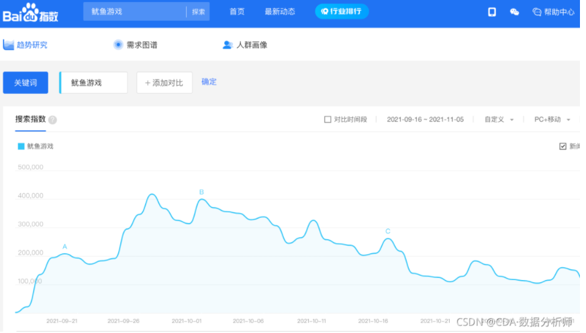Tick the 对比时间段 checkbox
The image size is (586, 333).
click(x=328, y=119)
